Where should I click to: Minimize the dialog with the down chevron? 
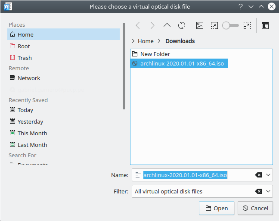pyautogui.click(x=251, y=7)
